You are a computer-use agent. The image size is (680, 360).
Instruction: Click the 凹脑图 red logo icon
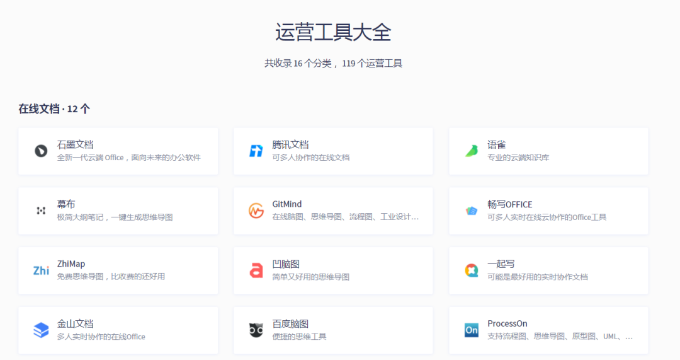[256, 270]
